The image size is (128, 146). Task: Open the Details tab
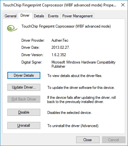pyautogui.click(x=39, y=16)
